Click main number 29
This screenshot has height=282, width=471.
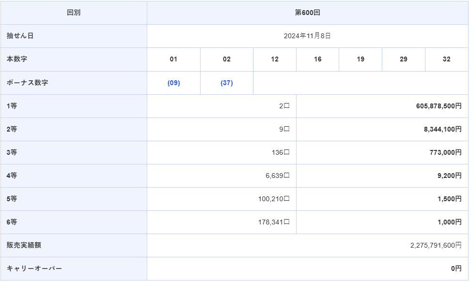coord(403,59)
